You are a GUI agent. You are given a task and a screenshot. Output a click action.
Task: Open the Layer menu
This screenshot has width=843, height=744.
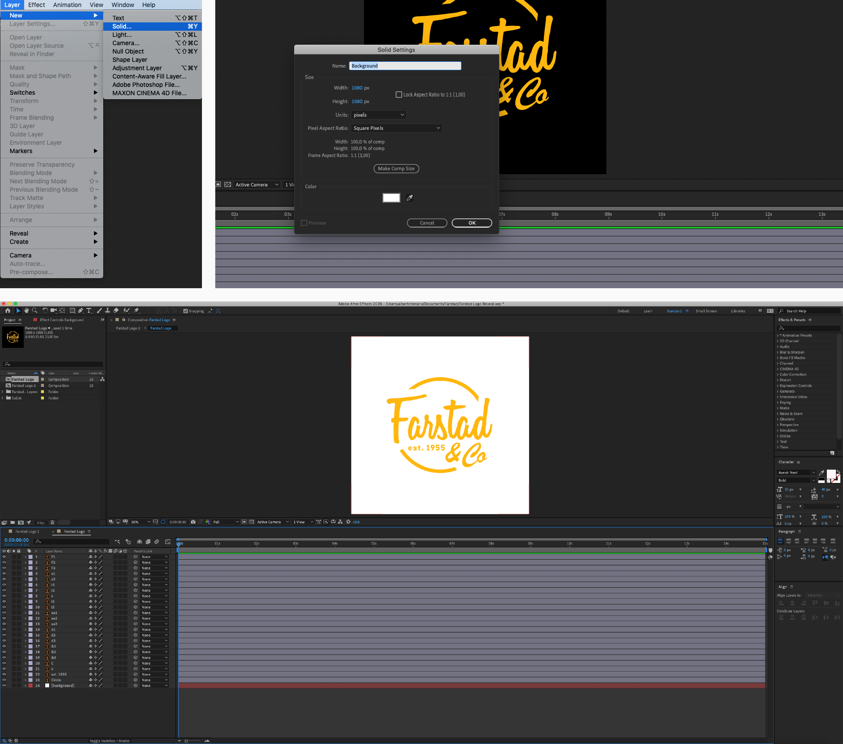click(12, 5)
